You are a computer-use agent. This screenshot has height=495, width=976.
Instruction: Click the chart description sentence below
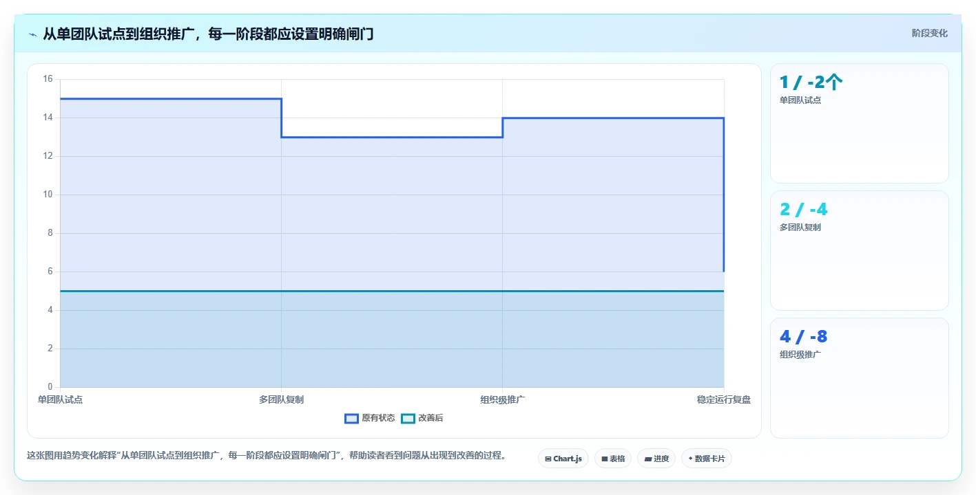(267, 455)
